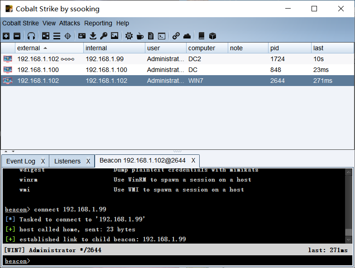Close the Listeners tab
This screenshot has height=268, width=355.
88,161
